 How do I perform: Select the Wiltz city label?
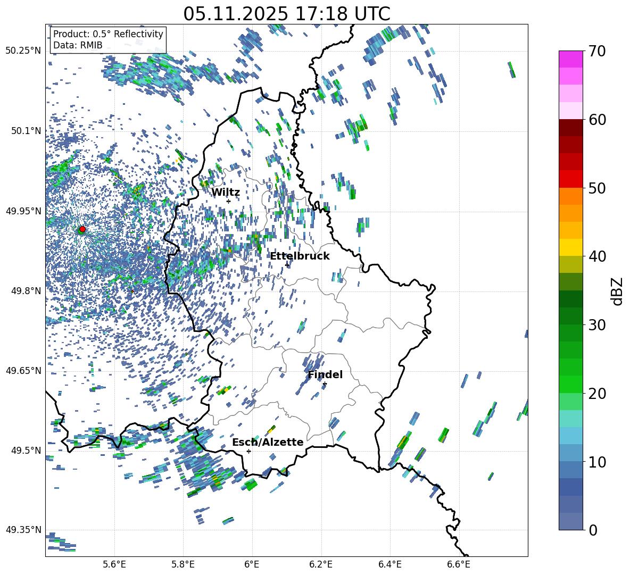pos(226,193)
